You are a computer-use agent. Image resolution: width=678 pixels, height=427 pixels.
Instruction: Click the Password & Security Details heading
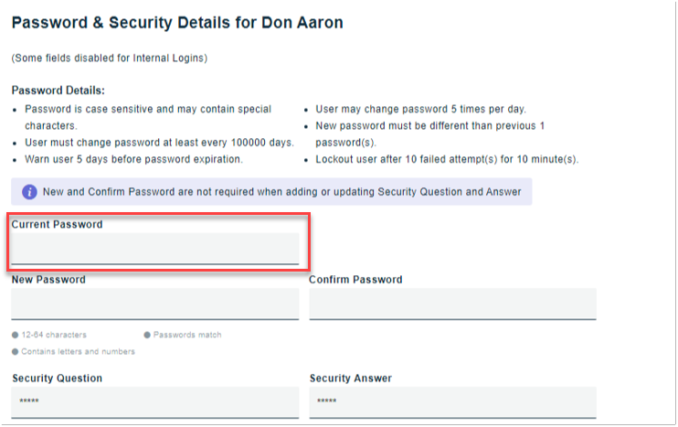(x=177, y=23)
